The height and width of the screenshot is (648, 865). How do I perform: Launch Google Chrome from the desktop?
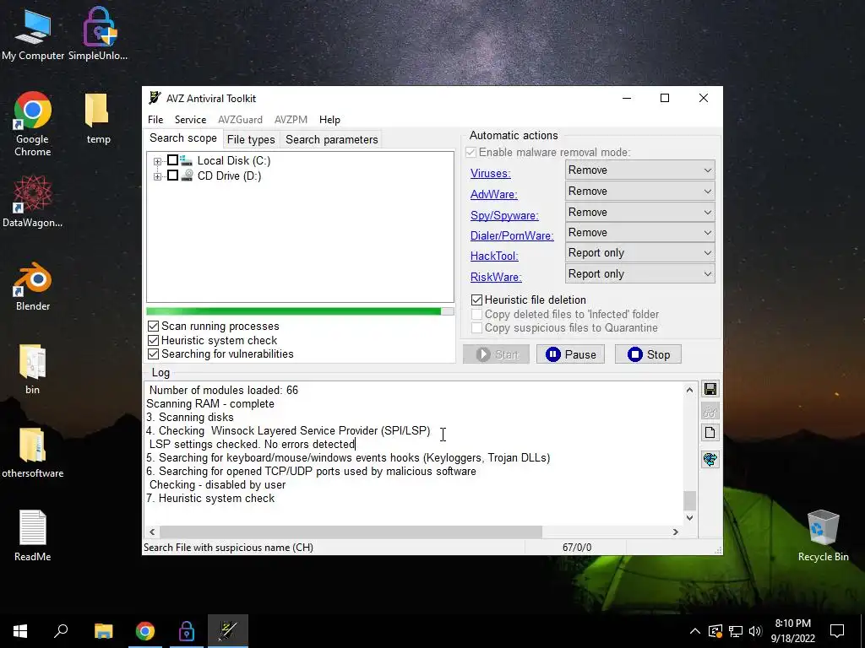click(33, 125)
